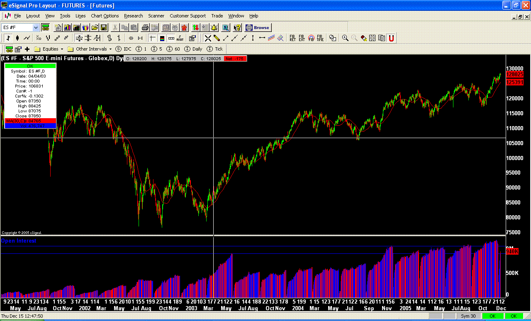Screen dimensions: 531x321
Task: Open the Scanner menu
Action: pyautogui.click(x=156, y=16)
